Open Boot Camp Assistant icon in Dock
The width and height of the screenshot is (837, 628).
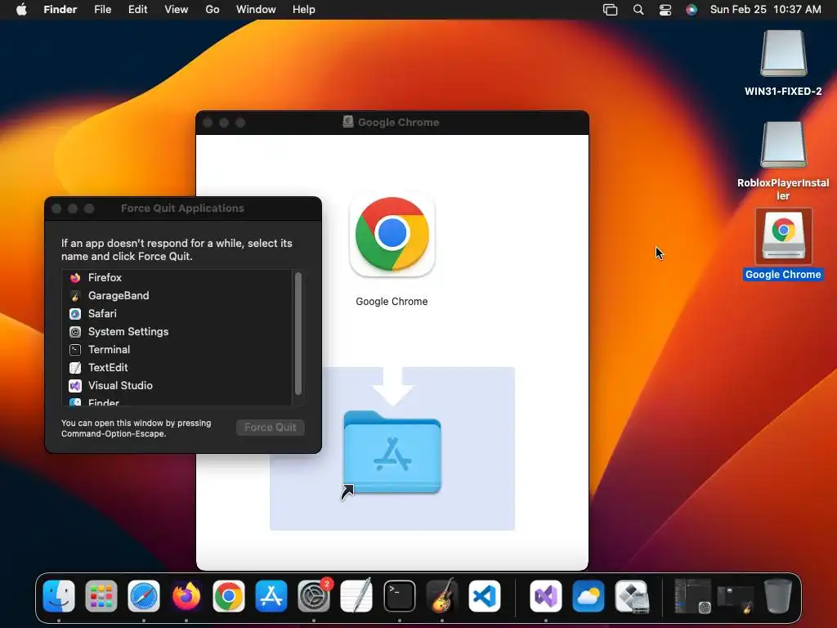pos(632,595)
